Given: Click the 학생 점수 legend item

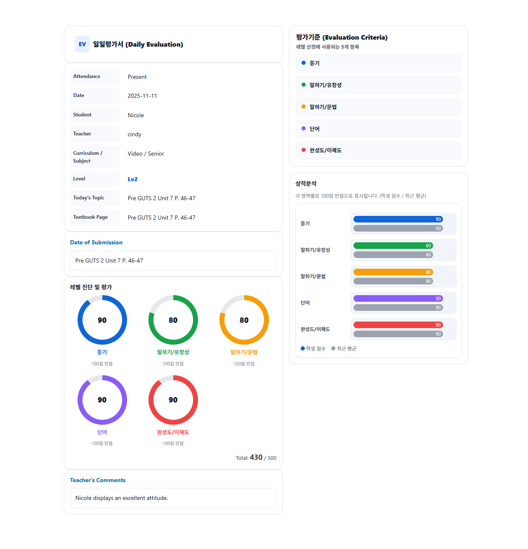Looking at the screenshot, I should coord(313,349).
